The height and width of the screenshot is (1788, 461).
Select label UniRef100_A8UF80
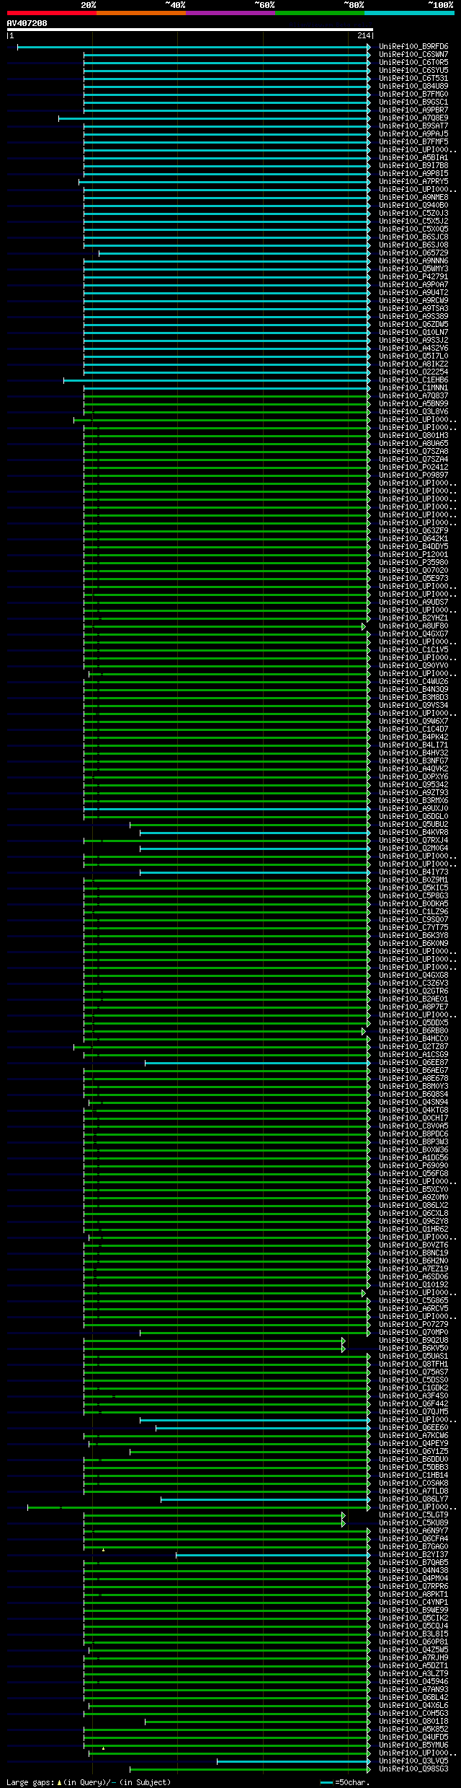tap(413, 626)
